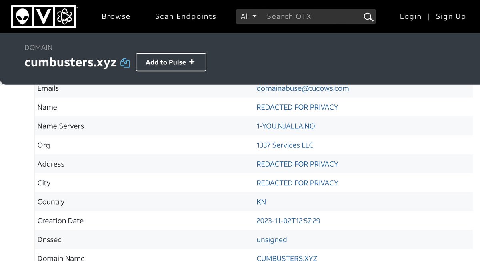
Task: Click creation date 2023-11-02T12:57:29
Action: click(x=288, y=221)
